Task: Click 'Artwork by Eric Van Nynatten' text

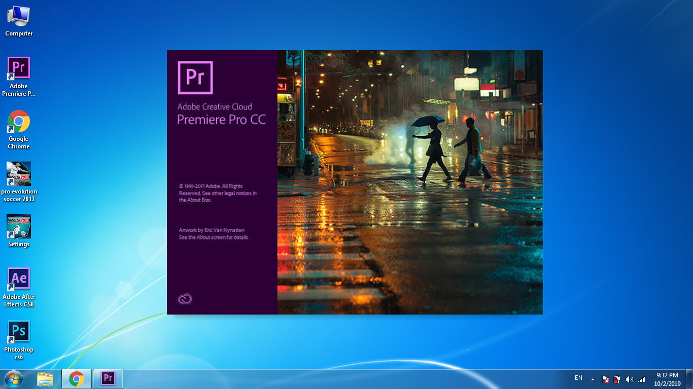Action: [212, 230]
